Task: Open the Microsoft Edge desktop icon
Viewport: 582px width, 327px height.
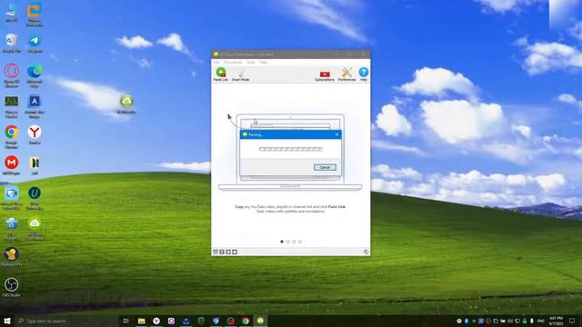Action: pos(35,75)
